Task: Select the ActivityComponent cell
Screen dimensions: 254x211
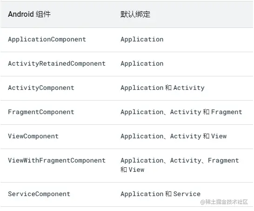Action: click(41, 88)
